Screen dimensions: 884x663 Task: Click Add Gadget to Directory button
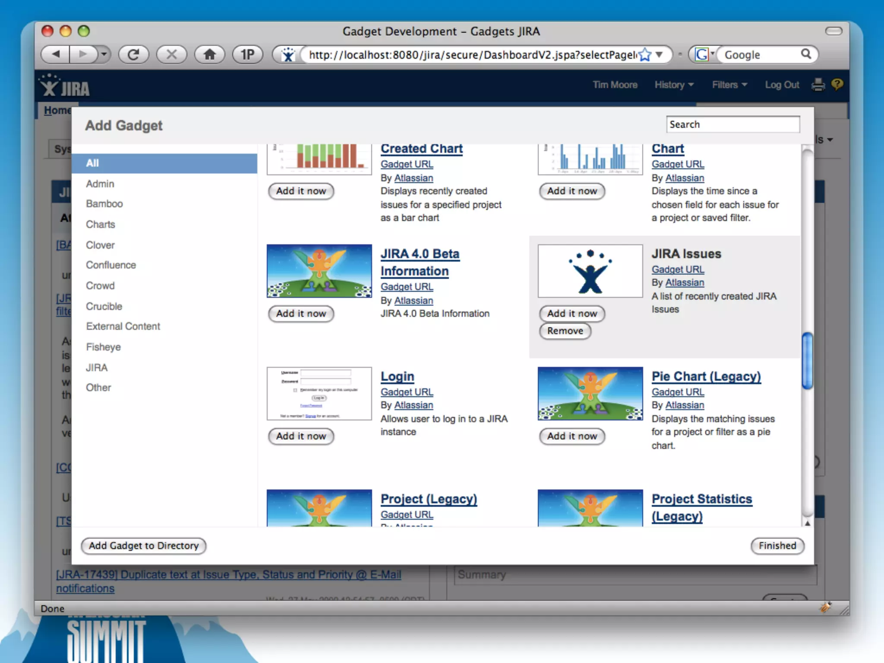coord(144,546)
